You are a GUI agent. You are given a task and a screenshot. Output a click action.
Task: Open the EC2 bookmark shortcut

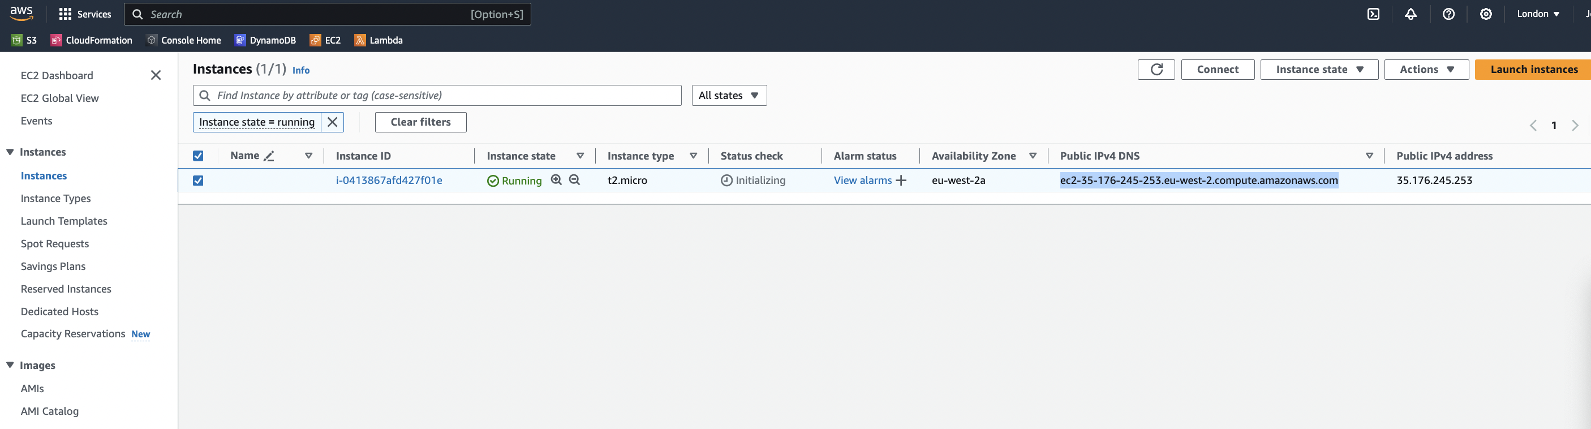tap(325, 40)
